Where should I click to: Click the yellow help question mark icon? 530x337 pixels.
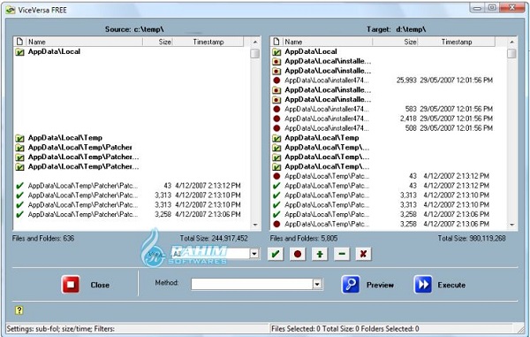(x=19, y=310)
